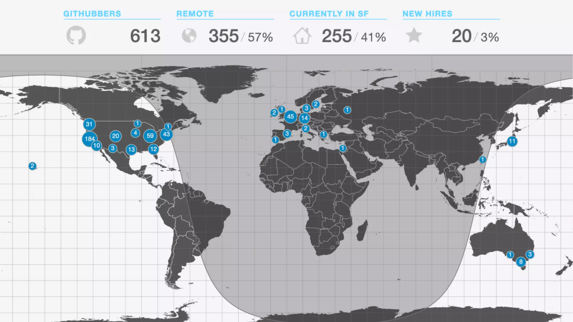Click the 8 marker in southern Australia
The image size is (573, 322).
pos(521,262)
